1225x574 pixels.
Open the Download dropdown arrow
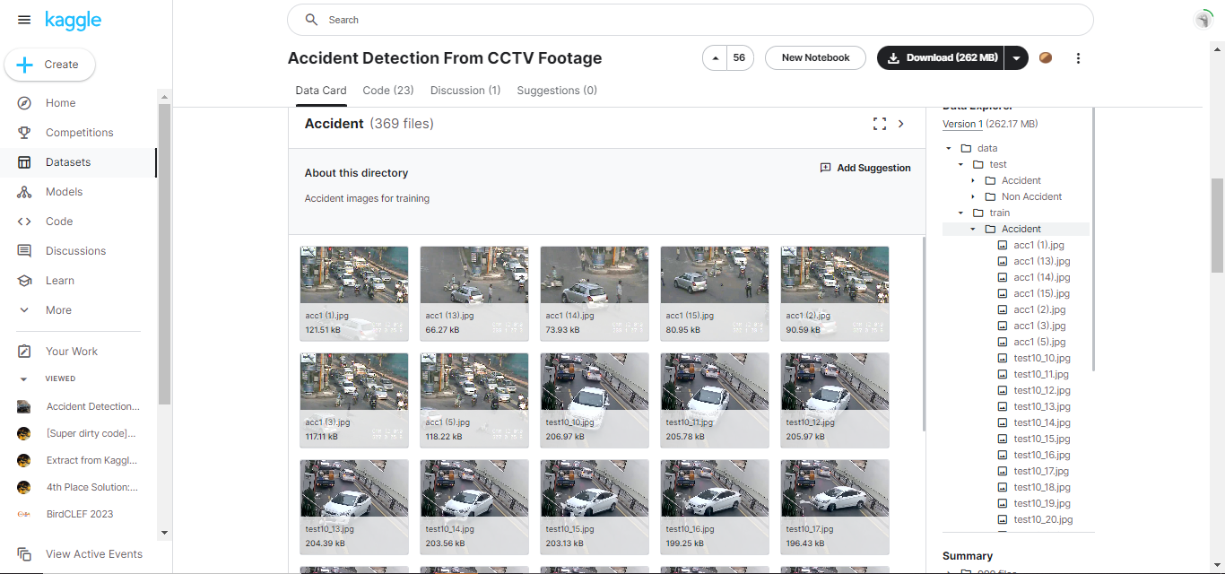[1016, 58]
